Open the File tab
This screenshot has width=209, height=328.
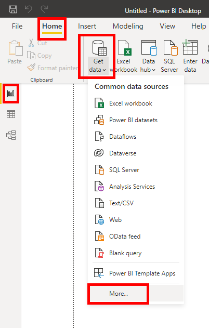[x=17, y=27]
